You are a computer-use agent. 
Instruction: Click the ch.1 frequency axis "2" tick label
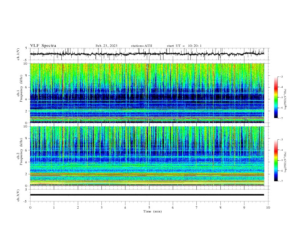(27, 111)
